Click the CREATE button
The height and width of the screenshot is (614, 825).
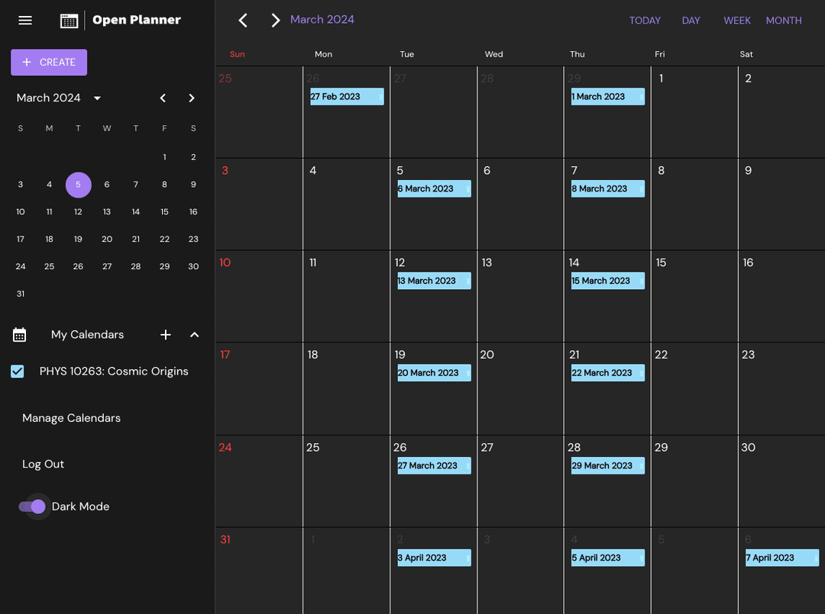[x=49, y=62]
